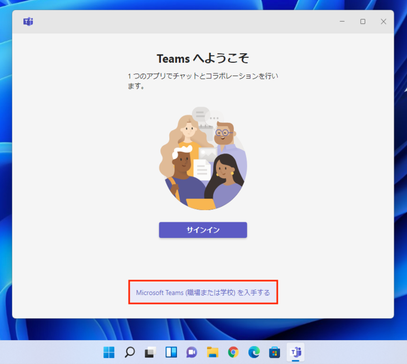Click the people illustration image
The width and height of the screenshot is (407, 364).
click(203, 158)
